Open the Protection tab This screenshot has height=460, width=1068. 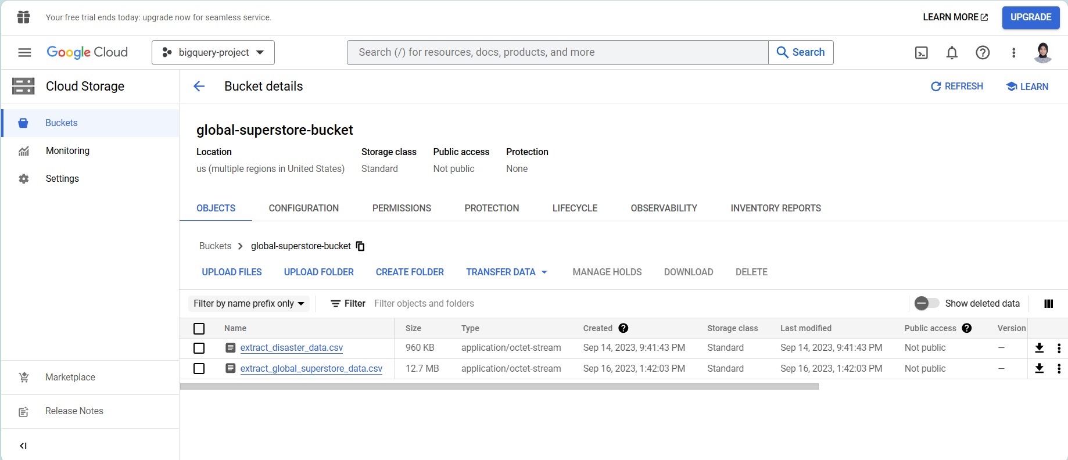point(492,208)
